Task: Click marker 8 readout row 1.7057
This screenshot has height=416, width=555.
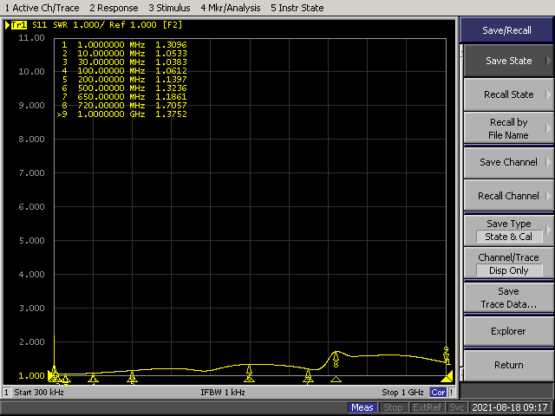Action: pyautogui.click(x=124, y=106)
